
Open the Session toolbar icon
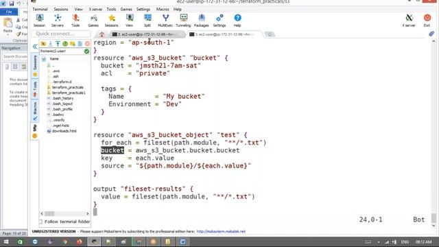click(40, 21)
